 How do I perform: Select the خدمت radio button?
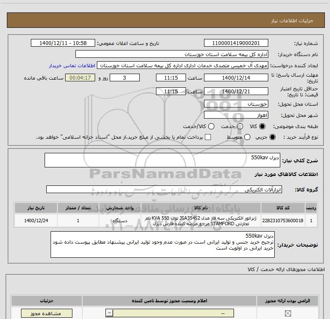pos(240,126)
